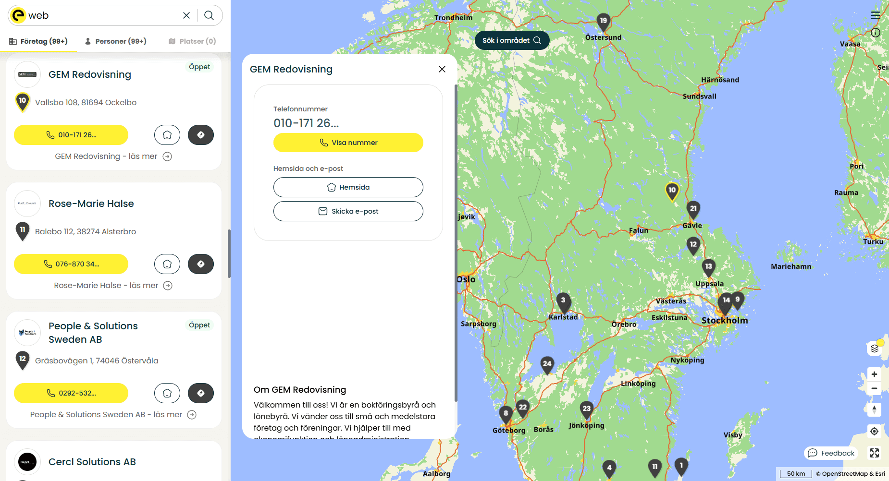
Task: Open People & Solutions Sweden AB - läs mer
Action: pyautogui.click(x=113, y=415)
